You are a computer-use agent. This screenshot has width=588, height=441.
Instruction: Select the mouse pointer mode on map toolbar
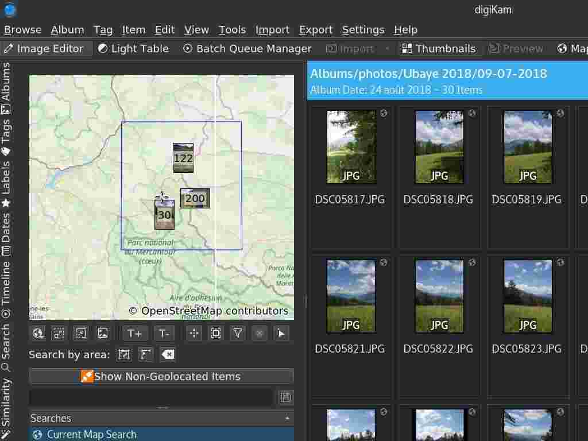281,333
